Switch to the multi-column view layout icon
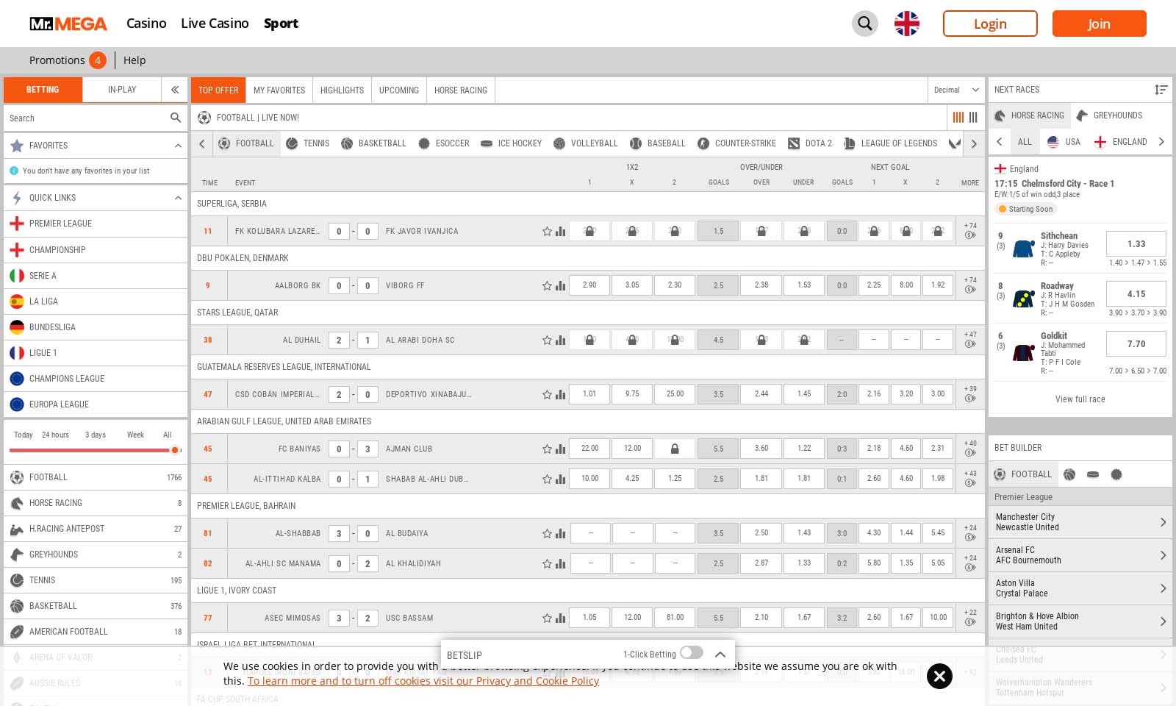This screenshot has height=706, width=1176. [958, 118]
